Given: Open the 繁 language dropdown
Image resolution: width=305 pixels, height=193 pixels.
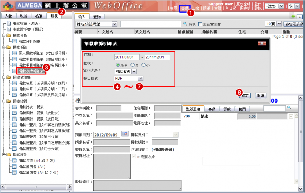Looking at the screenshot, I should (x=294, y=6).
